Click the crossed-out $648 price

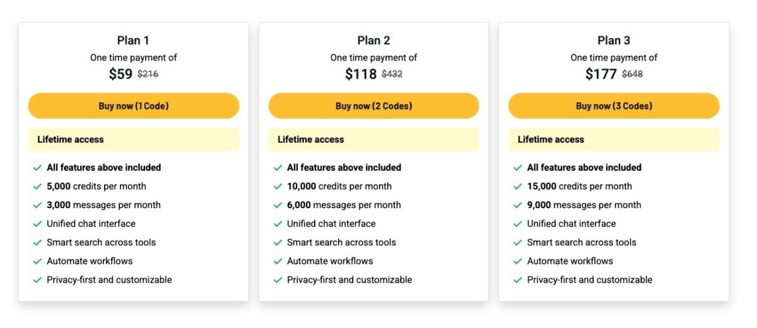pos(632,74)
